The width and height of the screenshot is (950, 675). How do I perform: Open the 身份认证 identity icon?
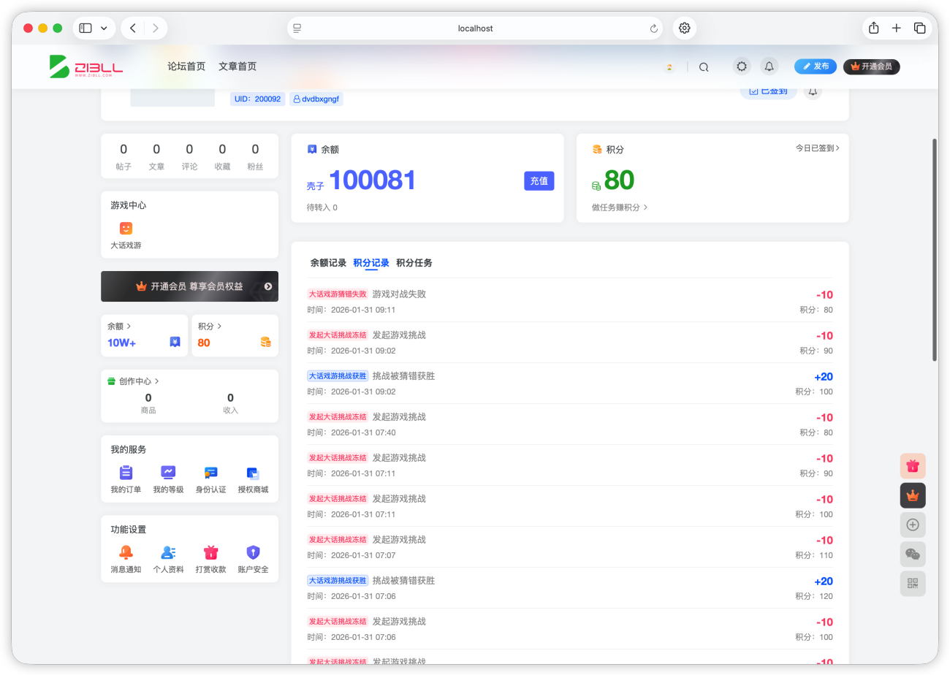(x=210, y=473)
